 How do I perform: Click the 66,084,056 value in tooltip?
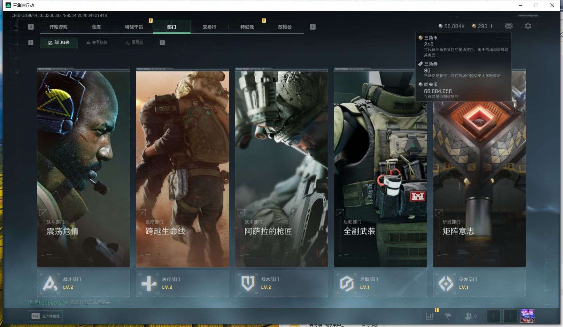pyautogui.click(x=438, y=91)
